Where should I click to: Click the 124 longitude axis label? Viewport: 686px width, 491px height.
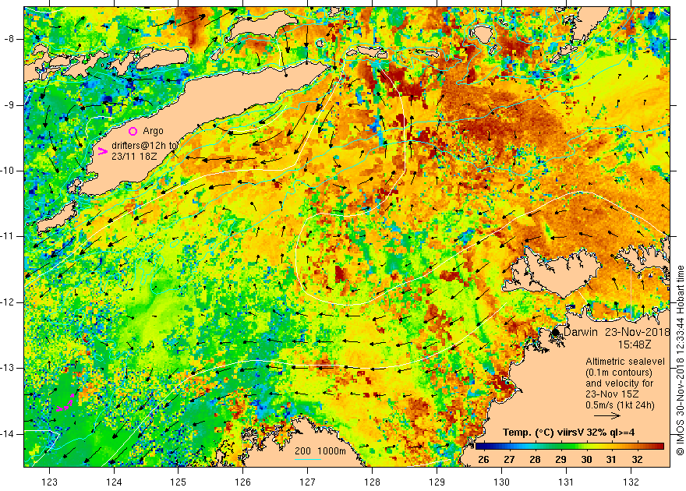click(x=114, y=482)
